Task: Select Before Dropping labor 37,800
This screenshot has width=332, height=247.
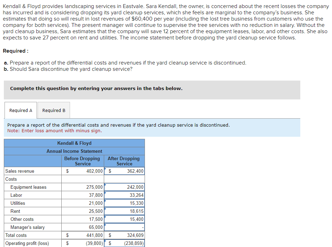Action: coord(83,195)
